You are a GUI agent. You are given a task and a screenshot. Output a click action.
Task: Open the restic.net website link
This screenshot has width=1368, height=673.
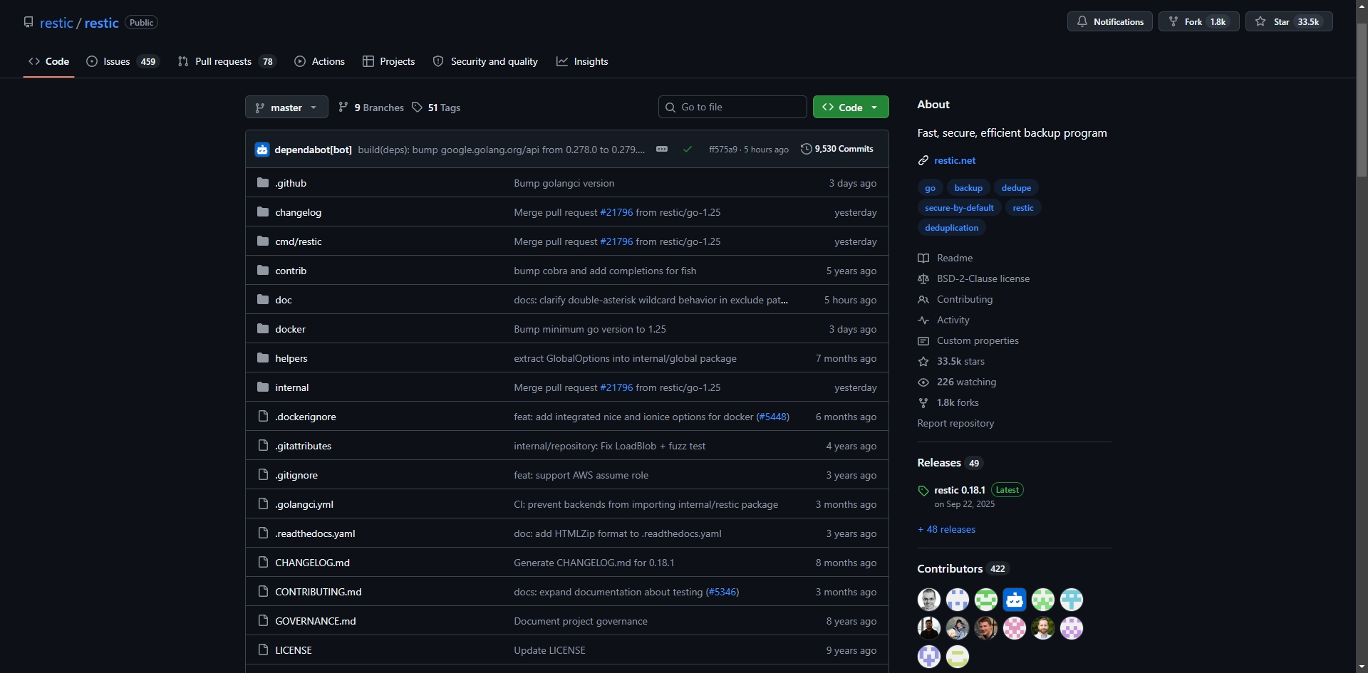point(955,161)
